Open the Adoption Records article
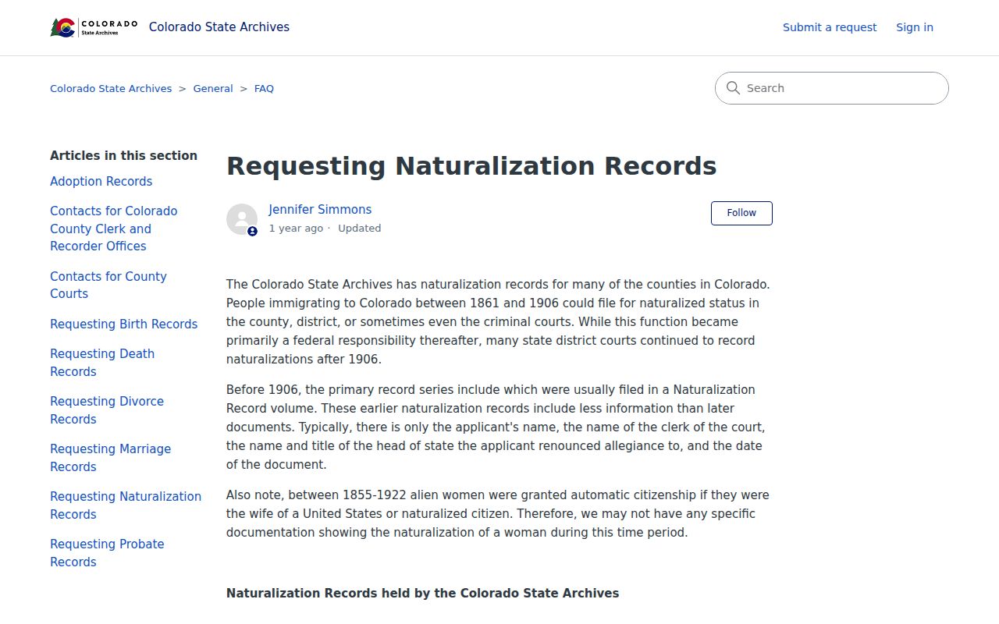This screenshot has width=999, height=624. [101, 181]
